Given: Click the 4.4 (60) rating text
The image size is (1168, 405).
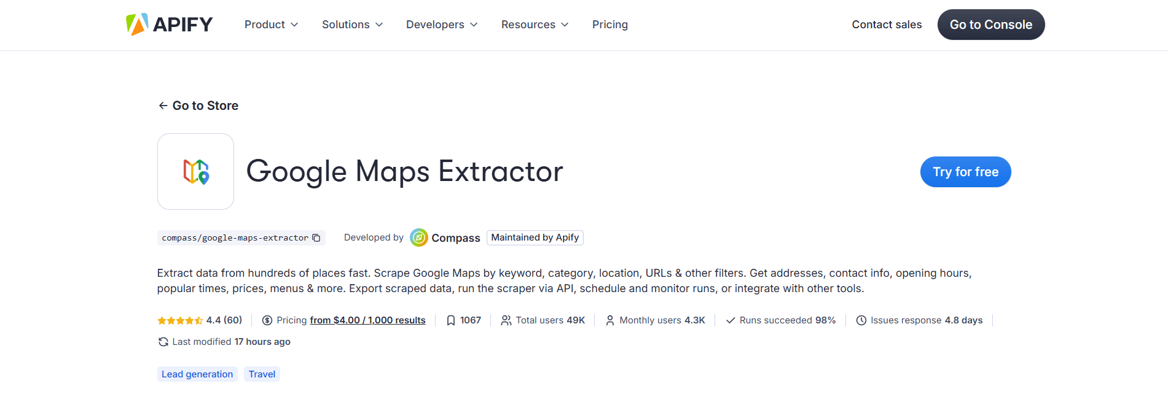Looking at the screenshot, I should tap(224, 320).
